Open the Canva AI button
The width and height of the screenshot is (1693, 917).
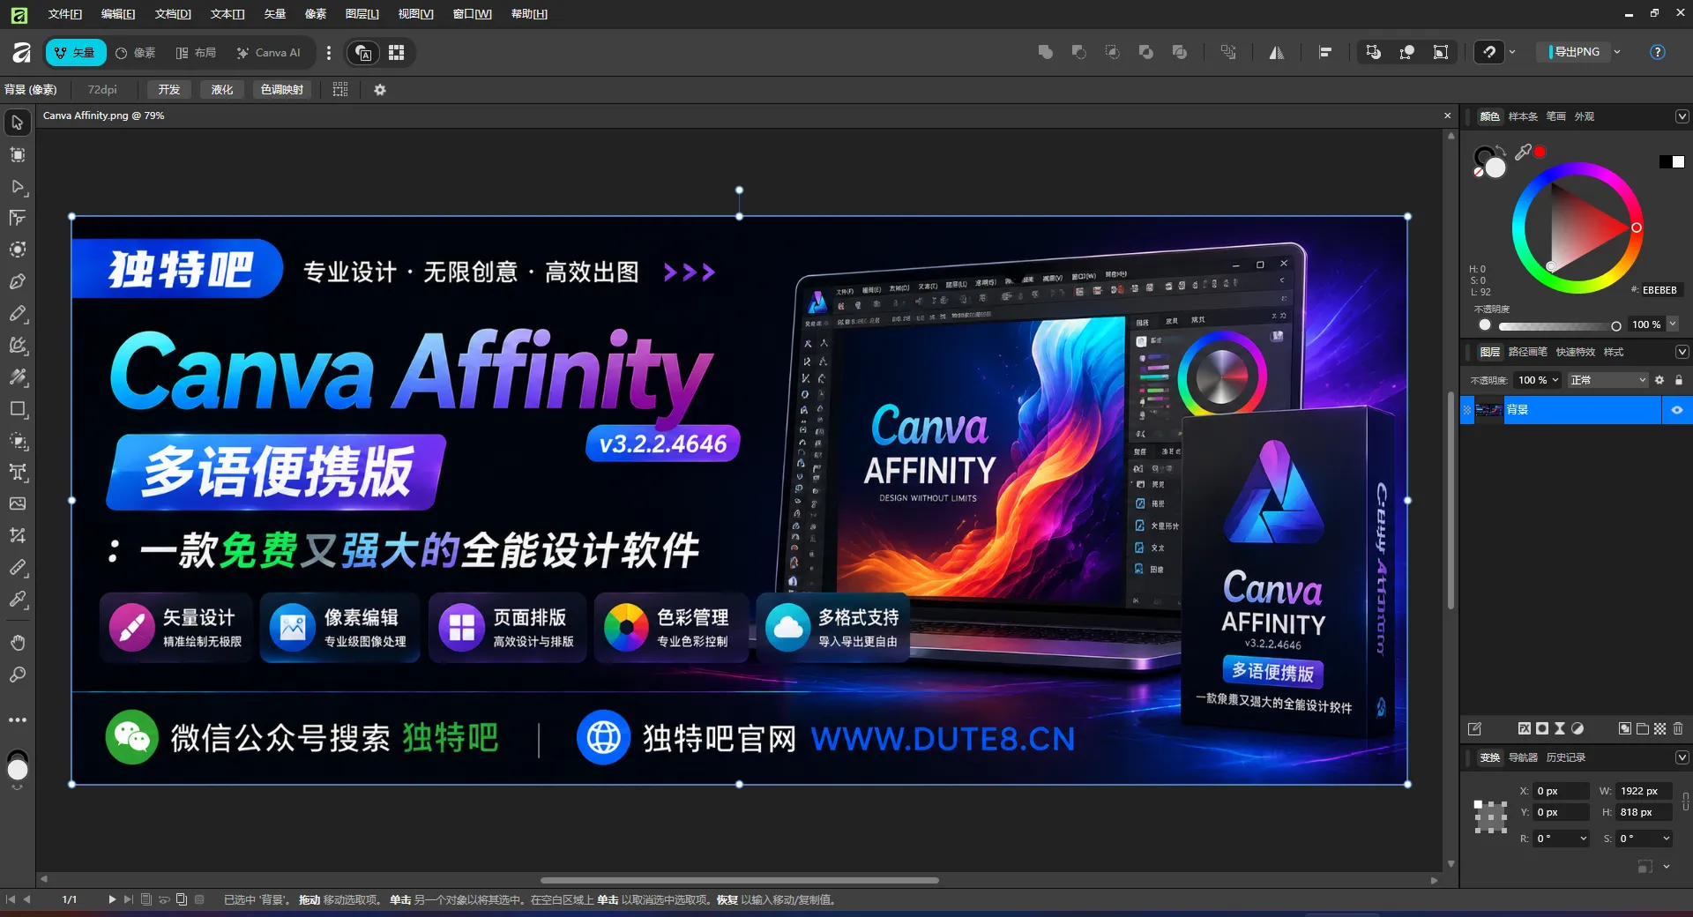pos(269,53)
